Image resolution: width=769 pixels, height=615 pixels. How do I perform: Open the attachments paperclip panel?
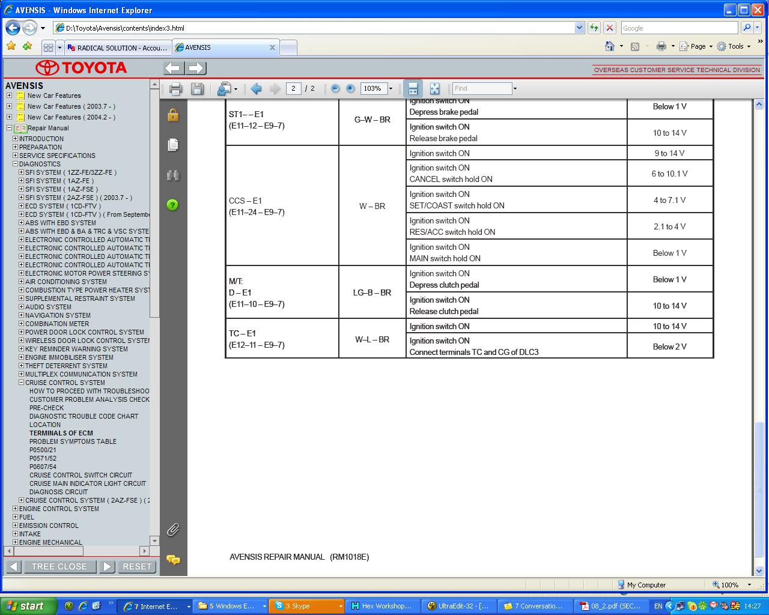pyautogui.click(x=173, y=530)
